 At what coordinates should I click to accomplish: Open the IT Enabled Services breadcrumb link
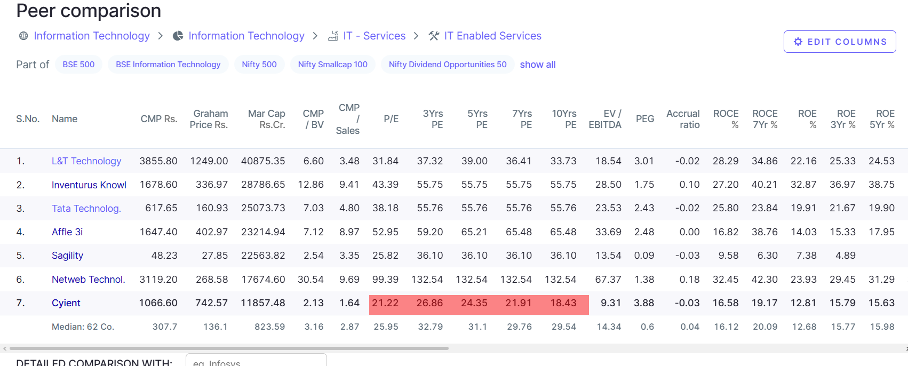[492, 36]
